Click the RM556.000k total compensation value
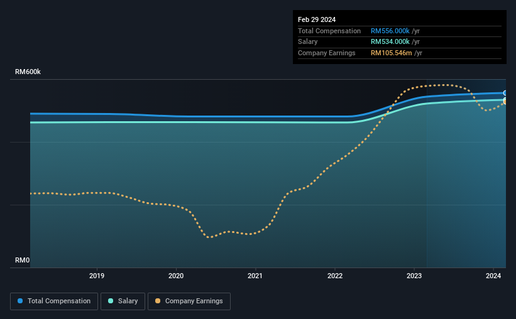The height and width of the screenshot is (319, 516). coord(390,31)
